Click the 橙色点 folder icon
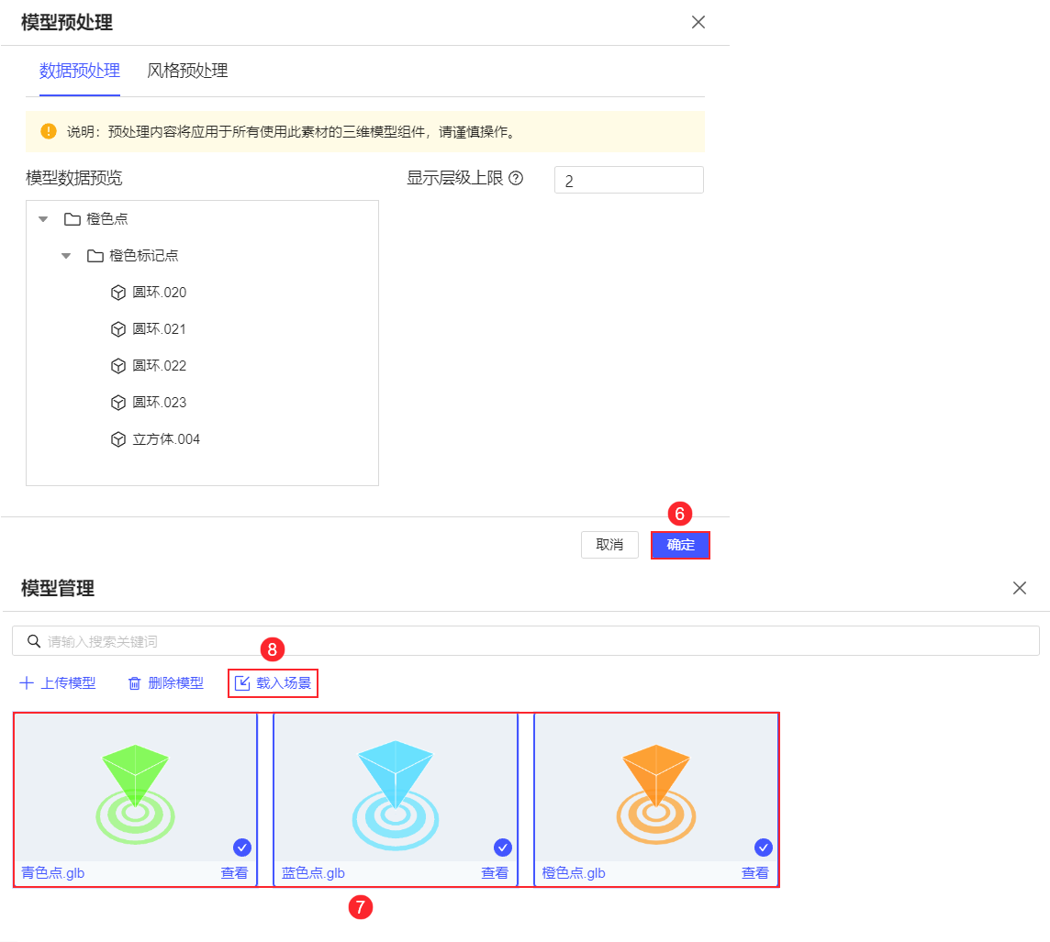 [x=73, y=219]
